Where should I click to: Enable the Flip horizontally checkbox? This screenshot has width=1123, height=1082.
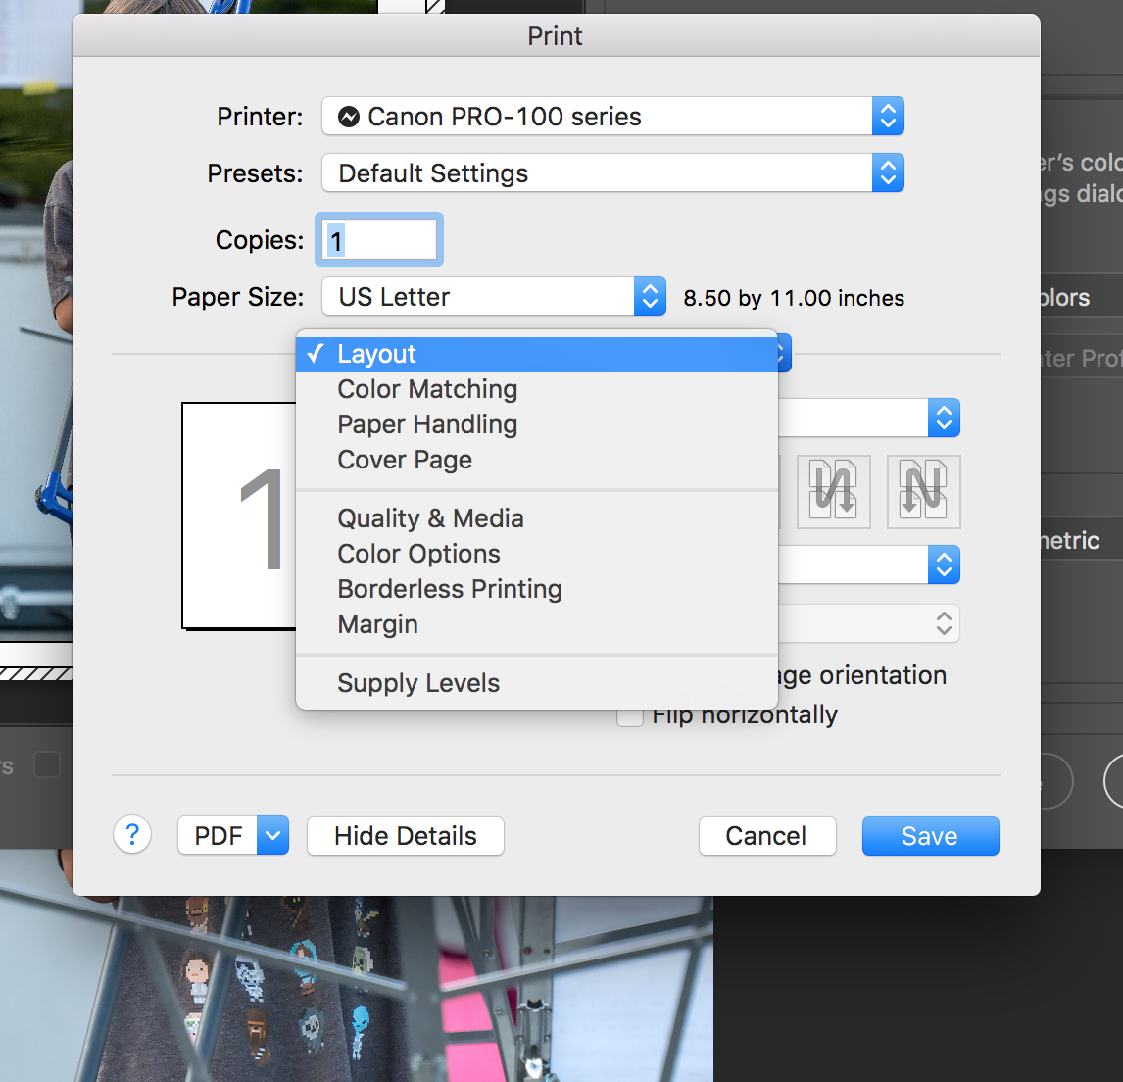tap(630, 714)
